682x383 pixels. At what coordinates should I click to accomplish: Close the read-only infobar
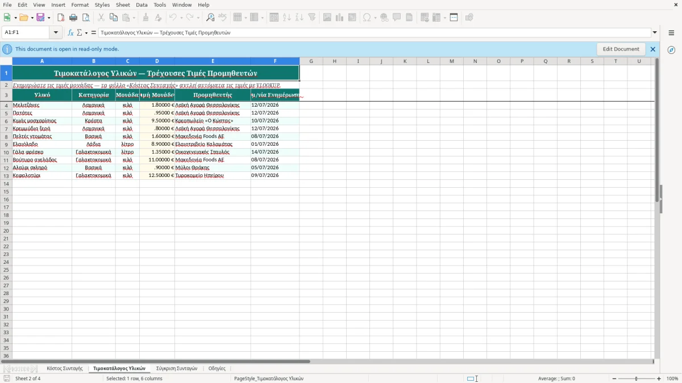coord(653,49)
